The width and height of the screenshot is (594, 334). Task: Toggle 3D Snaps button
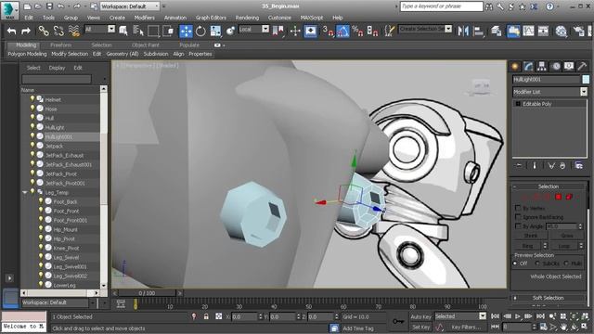tap(328, 31)
